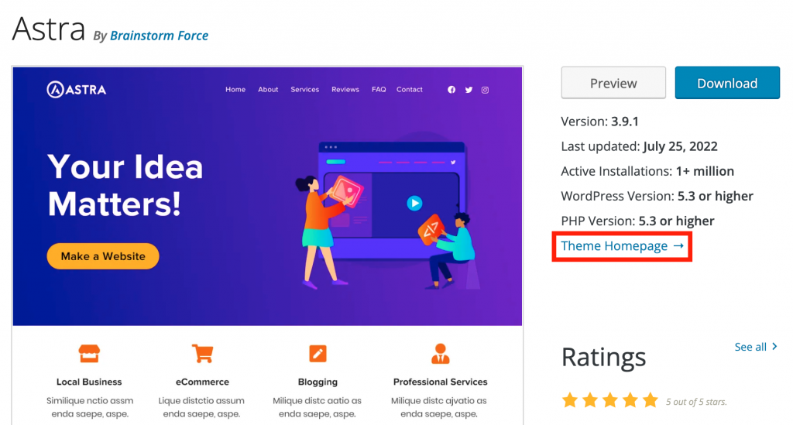Click the Astra theme title
The width and height of the screenshot is (793, 425).
49,29
